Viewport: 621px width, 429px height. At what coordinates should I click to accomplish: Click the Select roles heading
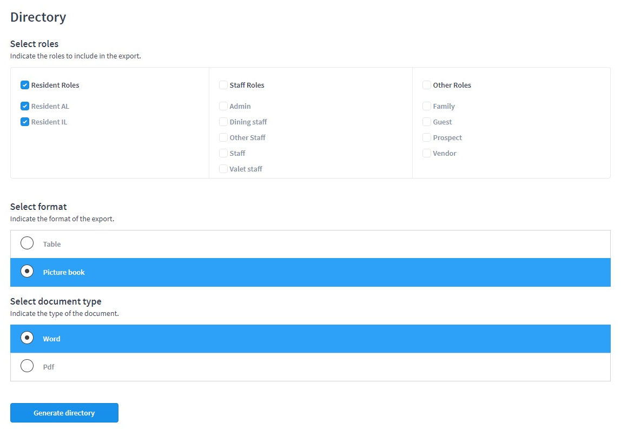tap(34, 44)
